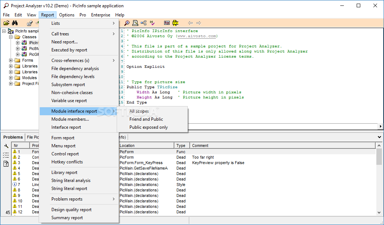Click the www.aivosto.com link in code

coord(197,36)
